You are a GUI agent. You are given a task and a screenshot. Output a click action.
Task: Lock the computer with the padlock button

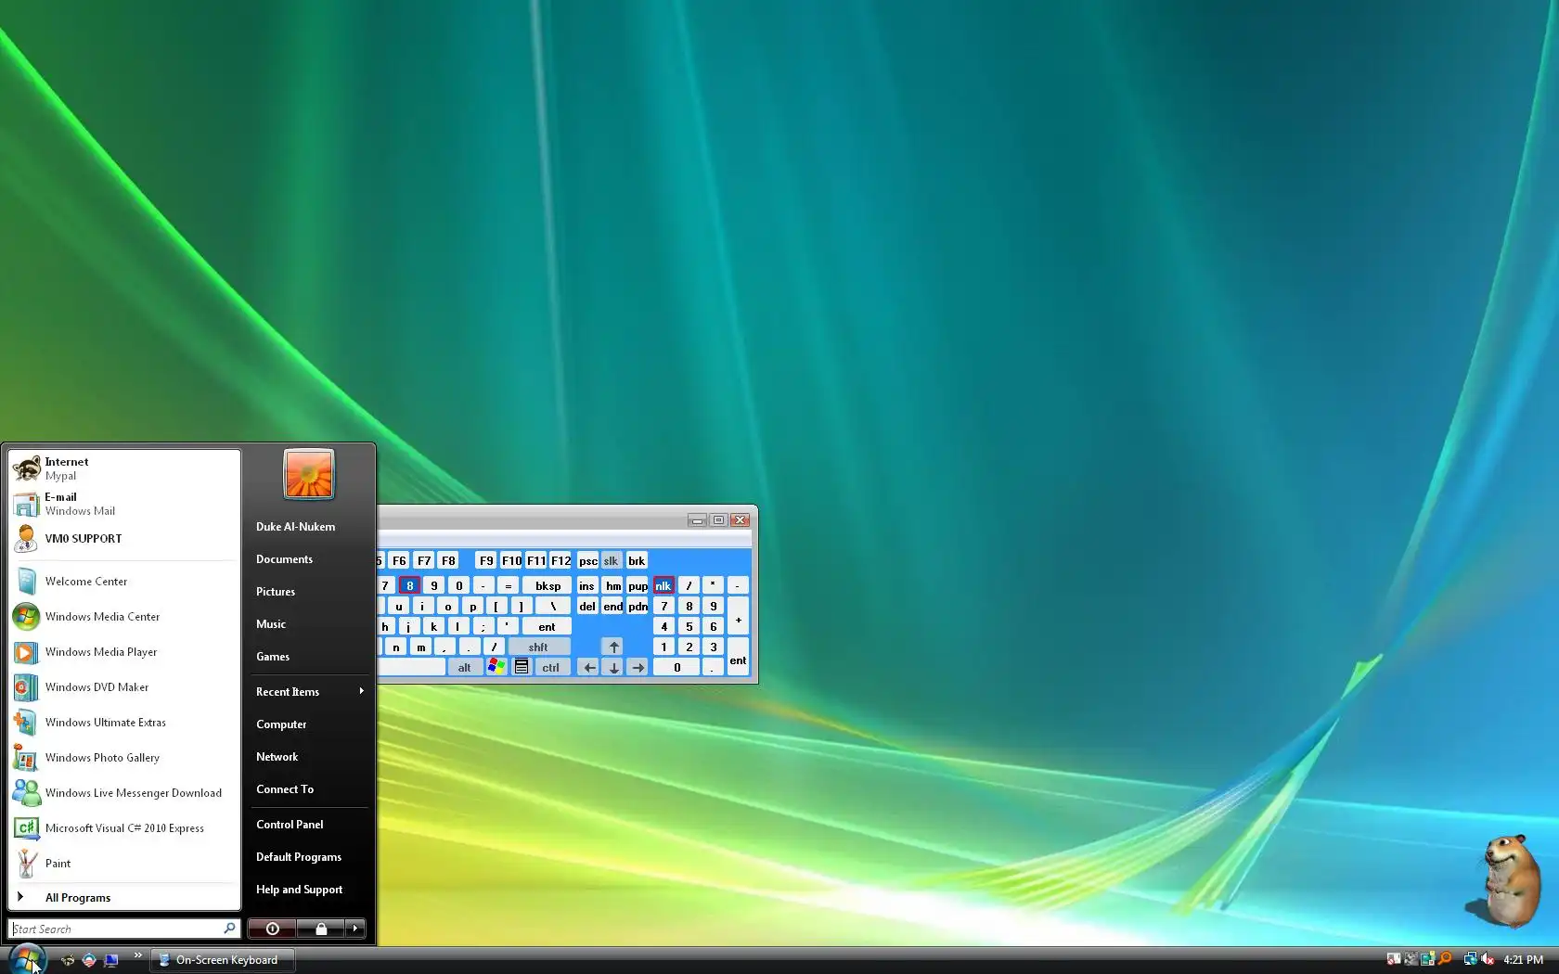tap(321, 929)
